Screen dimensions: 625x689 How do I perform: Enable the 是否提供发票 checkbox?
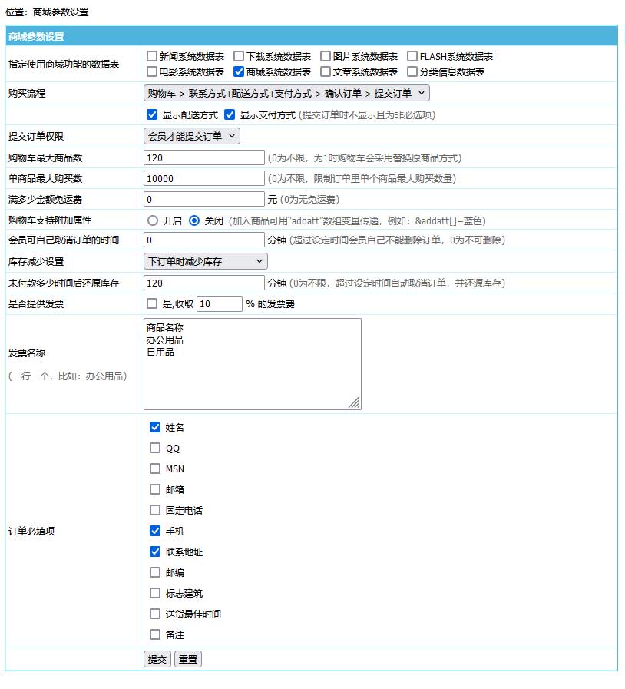(152, 303)
